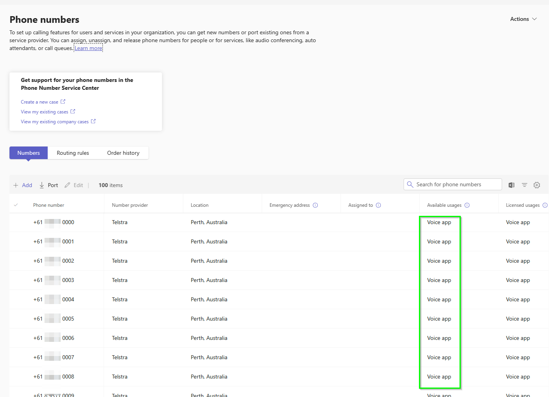This screenshot has width=549, height=397.
Task: Click Perth, Australia in the 0008 row
Action: [x=209, y=377]
